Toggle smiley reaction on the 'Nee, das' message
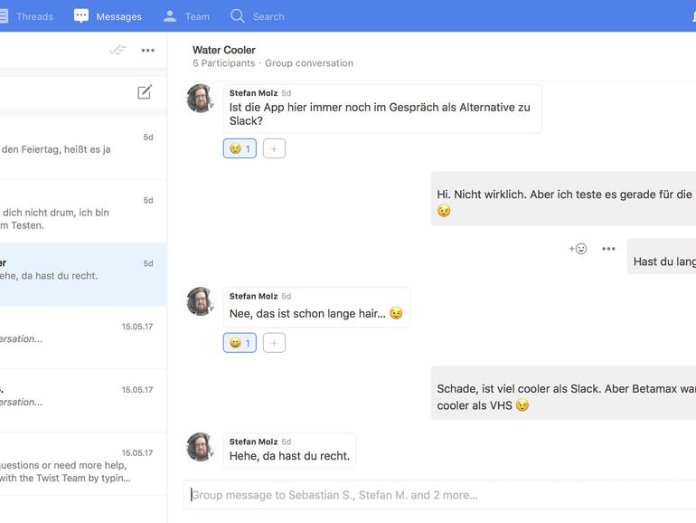This screenshot has height=523, width=696. 240,343
